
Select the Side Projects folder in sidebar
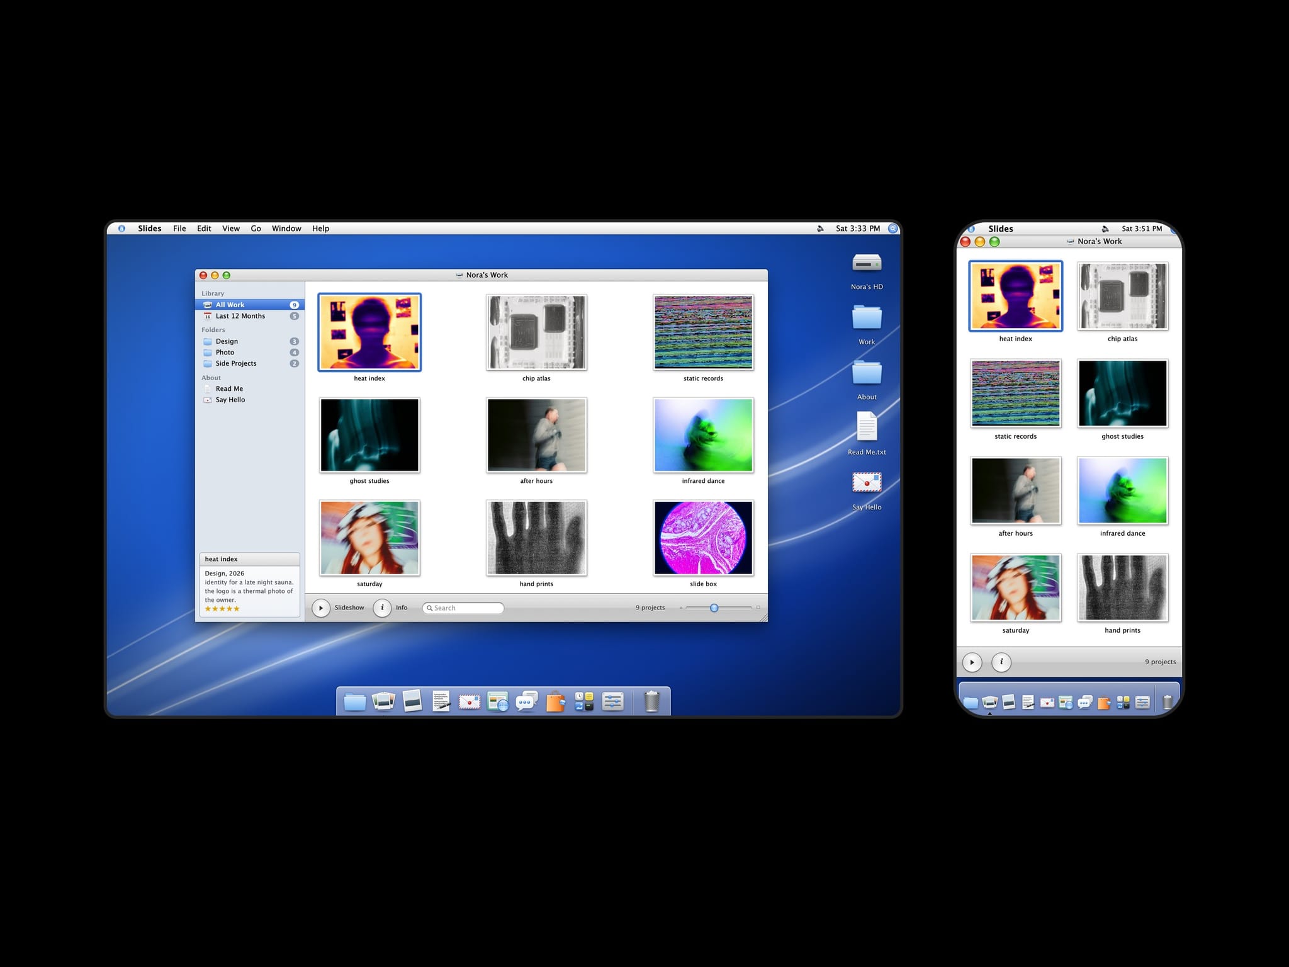click(250, 363)
